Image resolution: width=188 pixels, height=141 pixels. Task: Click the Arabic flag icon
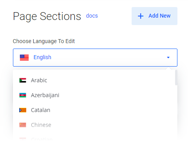click(23, 80)
